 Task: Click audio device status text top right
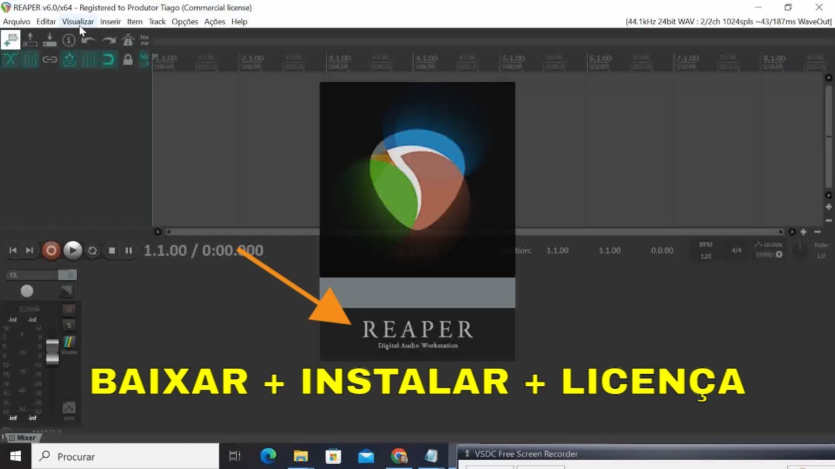[729, 21]
